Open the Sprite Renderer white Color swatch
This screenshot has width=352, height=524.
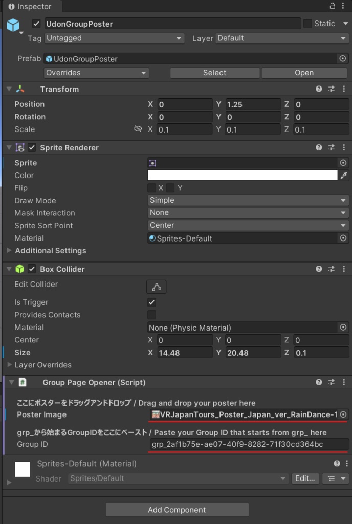(x=243, y=175)
